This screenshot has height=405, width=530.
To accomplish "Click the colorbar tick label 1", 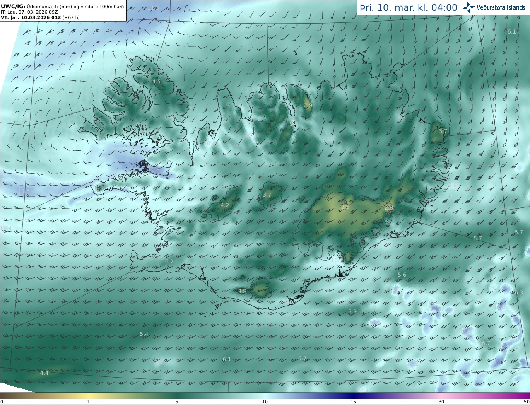I will tap(89, 402).
